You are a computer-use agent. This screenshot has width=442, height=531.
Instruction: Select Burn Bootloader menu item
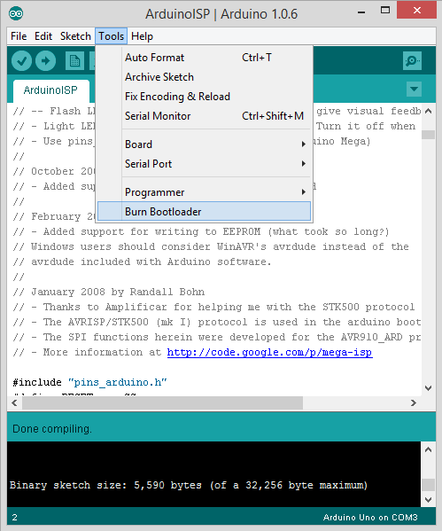[x=204, y=211]
